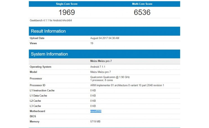The height and width of the screenshot is (128, 209).
Task: Click the L1 Data Cache label
Action: tap(38, 96)
